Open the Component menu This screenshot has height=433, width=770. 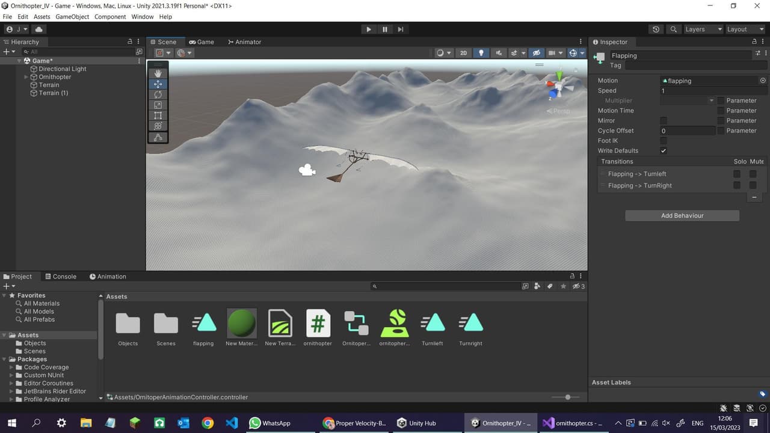click(x=110, y=17)
